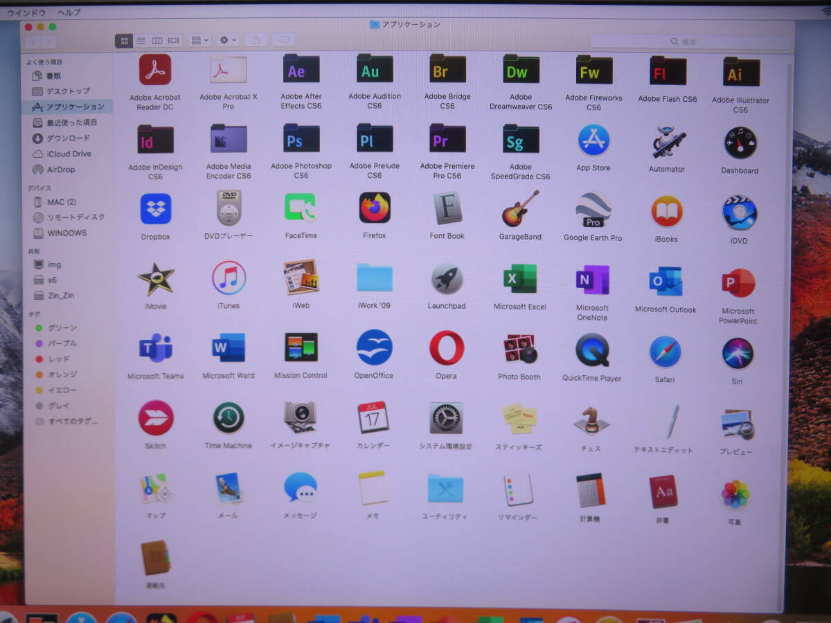Select the iMovie star icon

tap(155, 278)
